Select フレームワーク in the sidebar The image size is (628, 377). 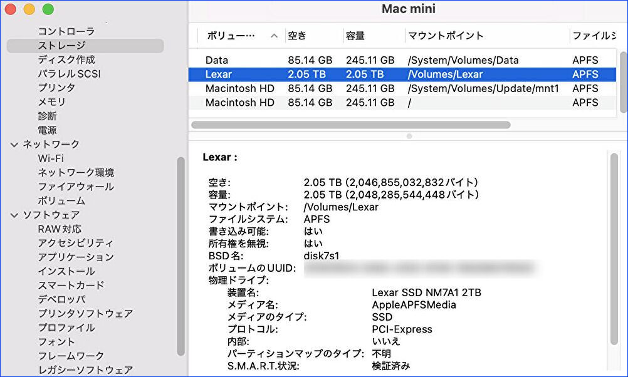(71, 356)
